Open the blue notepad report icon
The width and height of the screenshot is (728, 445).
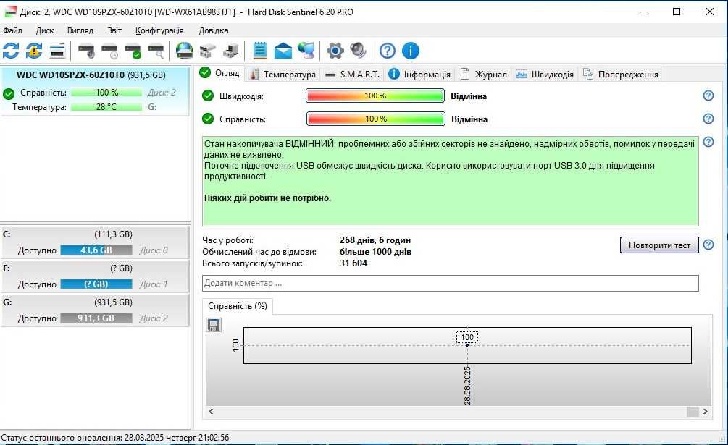pos(260,51)
